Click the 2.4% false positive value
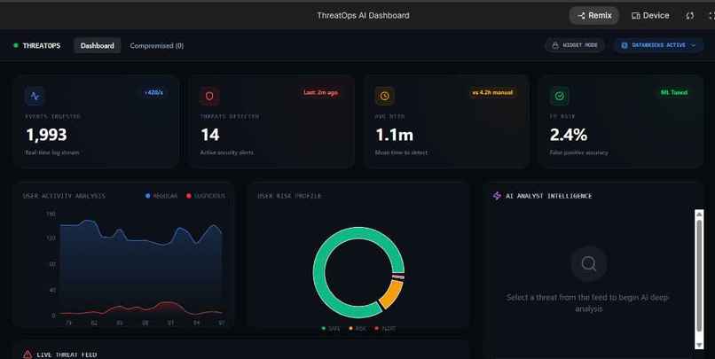 [x=568, y=135]
